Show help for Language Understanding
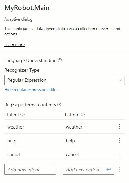Viewport: 129px width, 183px height. [x=60, y=60]
